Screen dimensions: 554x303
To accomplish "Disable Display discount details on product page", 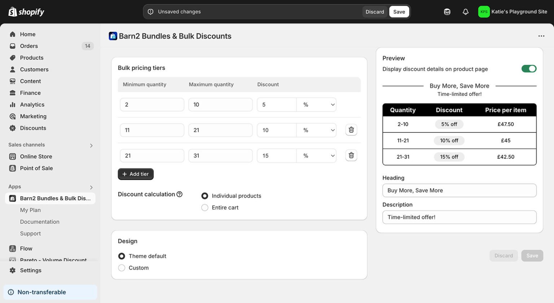I will click(x=529, y=68).
